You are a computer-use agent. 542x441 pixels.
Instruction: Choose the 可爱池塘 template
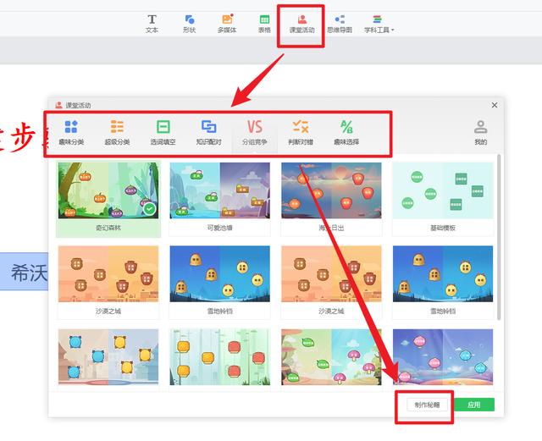point(220,199)
